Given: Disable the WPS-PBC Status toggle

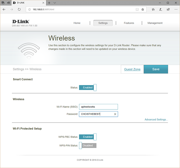Looking at the screenshot, I should click(87, 137).
